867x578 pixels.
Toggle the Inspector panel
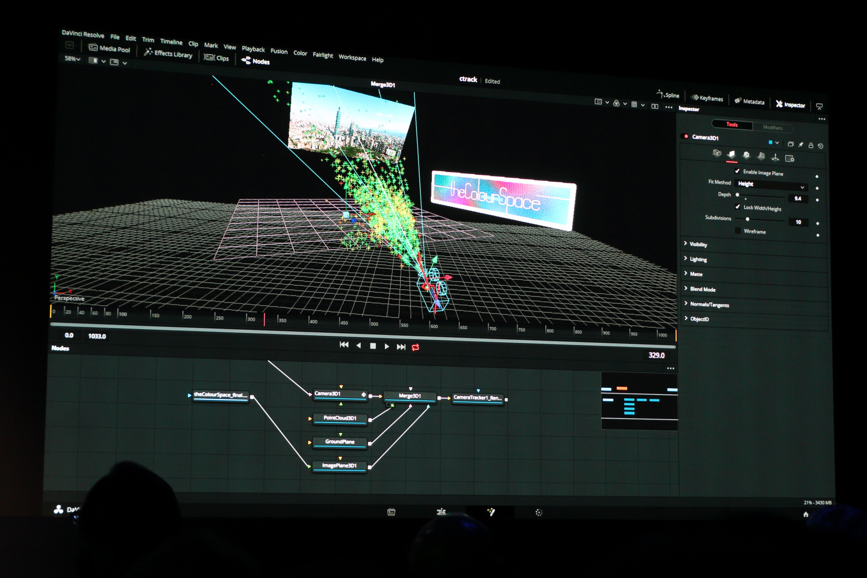pyautogui.click(x=790, y=105)
